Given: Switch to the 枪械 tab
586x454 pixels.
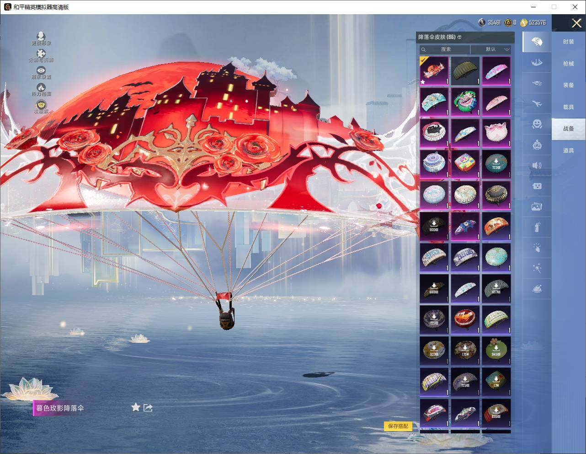Looking at the screenshot, I should coord(568,64).
